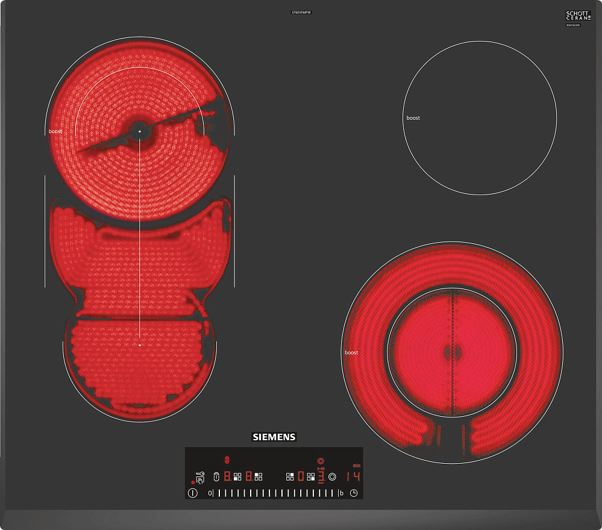This screenshot has height=530, width=602.
Task: Select the rear-right cooking zone selector
Action: [290, 476]
